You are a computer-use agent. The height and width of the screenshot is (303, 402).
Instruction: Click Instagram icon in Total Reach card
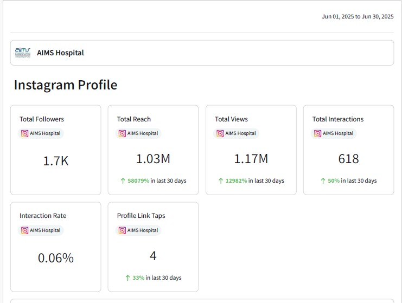click(122, 133)
